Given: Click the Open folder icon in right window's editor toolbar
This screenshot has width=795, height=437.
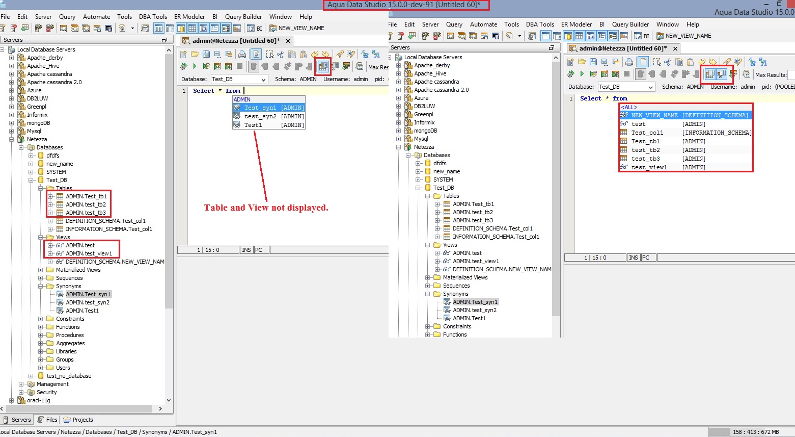Looking at the screenshot, I should coord(582,62).
